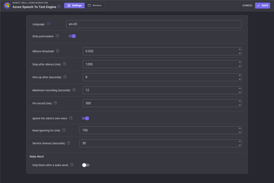Viewport: 274px width, 183px height.
Task: Switch to the Window tab
Action: (94, 5)
